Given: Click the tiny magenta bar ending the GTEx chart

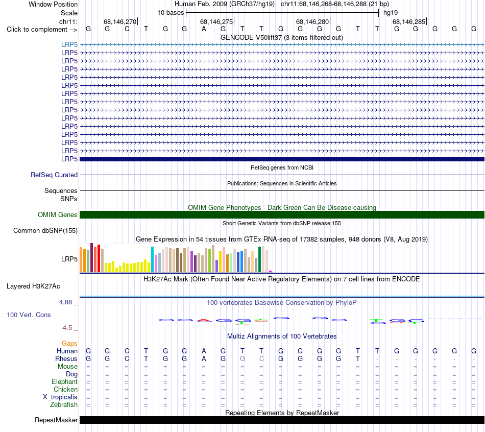Looking at the screenshot, I should tap(271, 271).
